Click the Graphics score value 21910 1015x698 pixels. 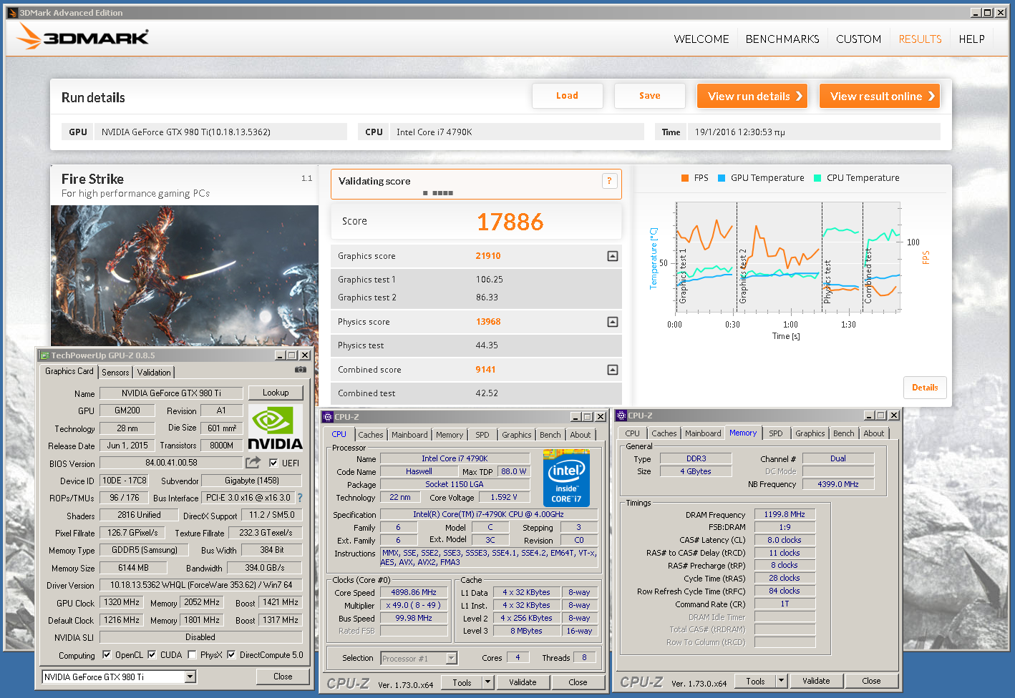[x=488, y=256]
